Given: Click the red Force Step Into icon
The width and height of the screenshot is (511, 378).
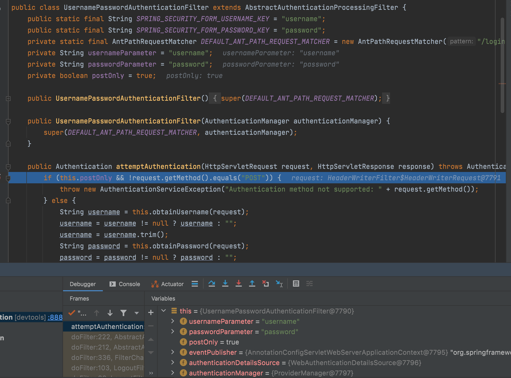Looking at the screenshot, I should (x=239, y=284).
